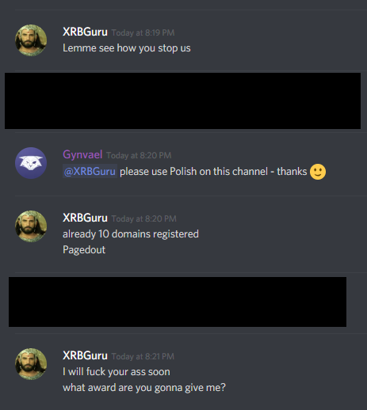
Task: Click the lower black redacted message block
Action: point(178,302)
